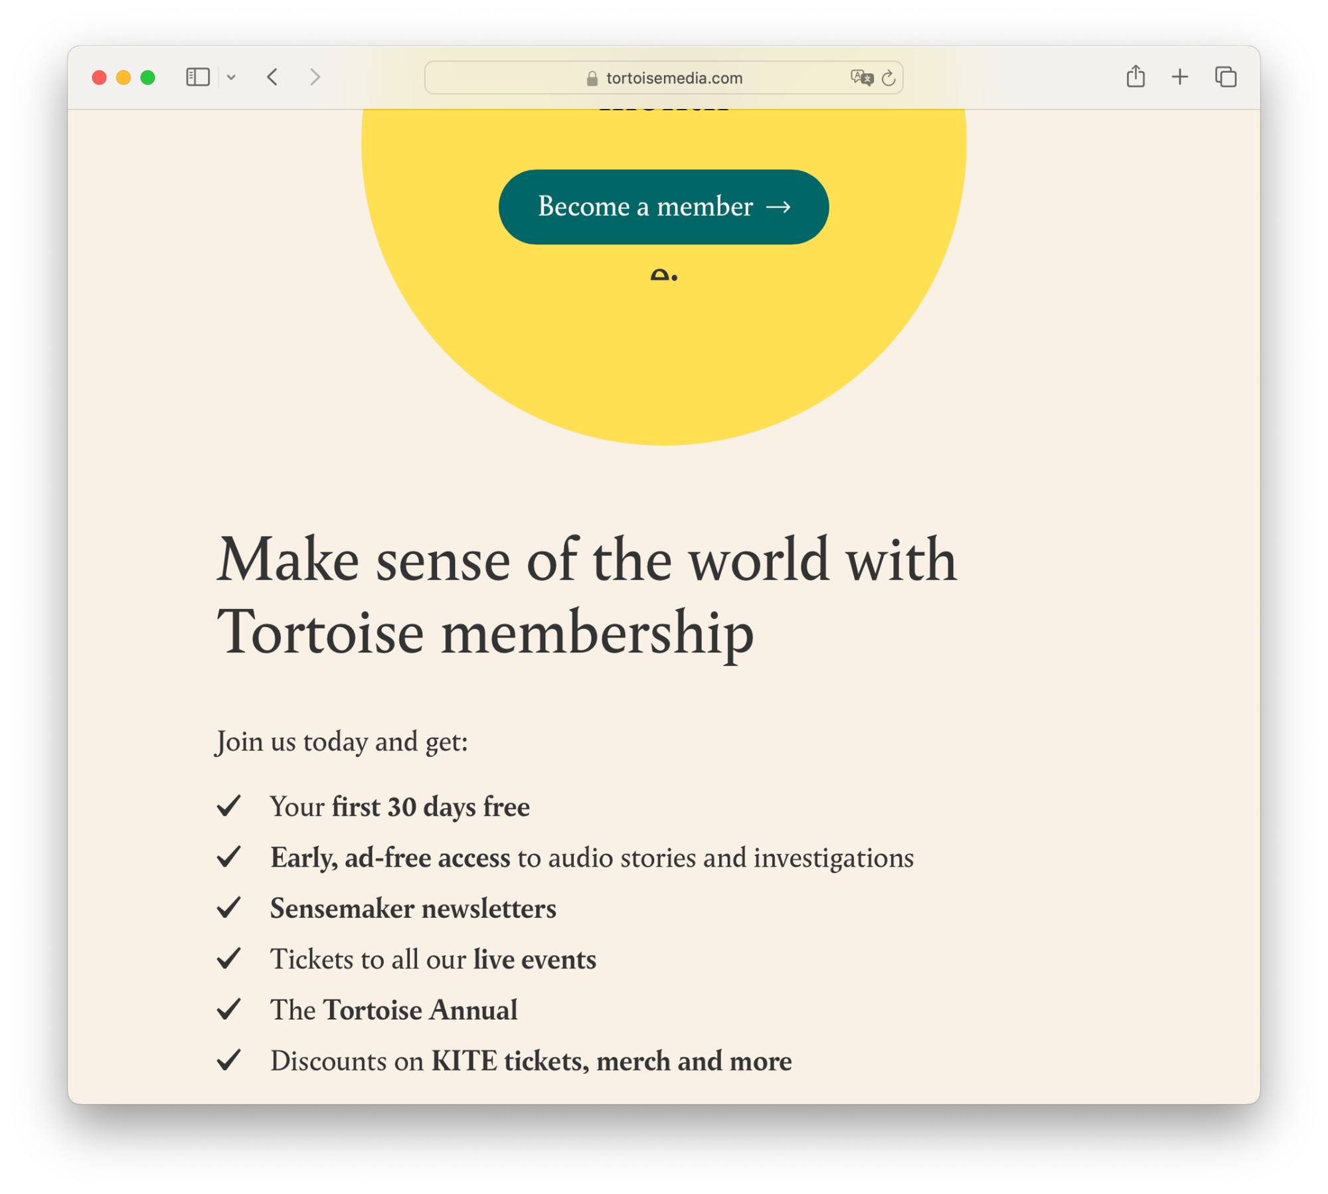Click checkmark beside 'Discounts on KITE tickets'

pos(229,1061)
